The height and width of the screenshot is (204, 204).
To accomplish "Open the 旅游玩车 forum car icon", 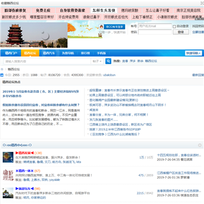I will (8, 193).
